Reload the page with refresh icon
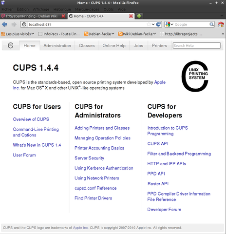 tap(158, 24)
